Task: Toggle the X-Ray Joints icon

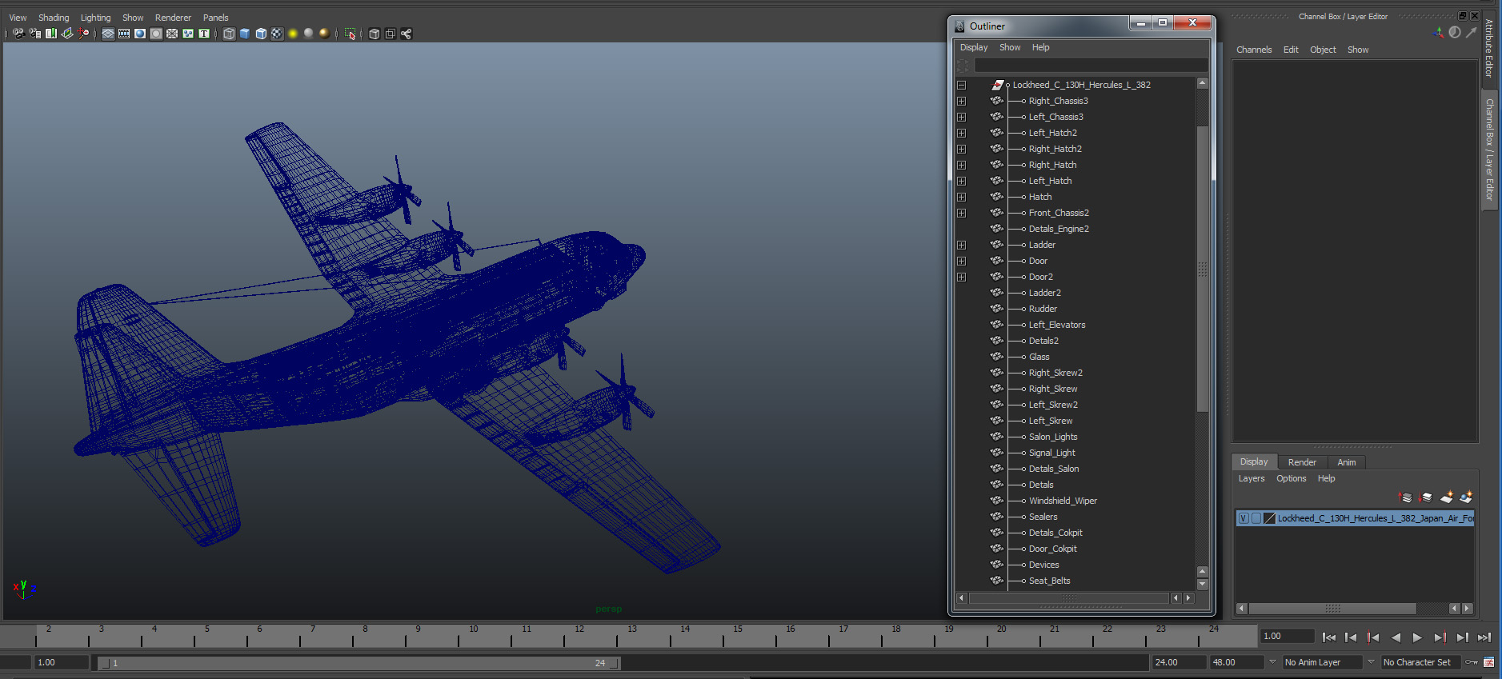Action: 406,34
